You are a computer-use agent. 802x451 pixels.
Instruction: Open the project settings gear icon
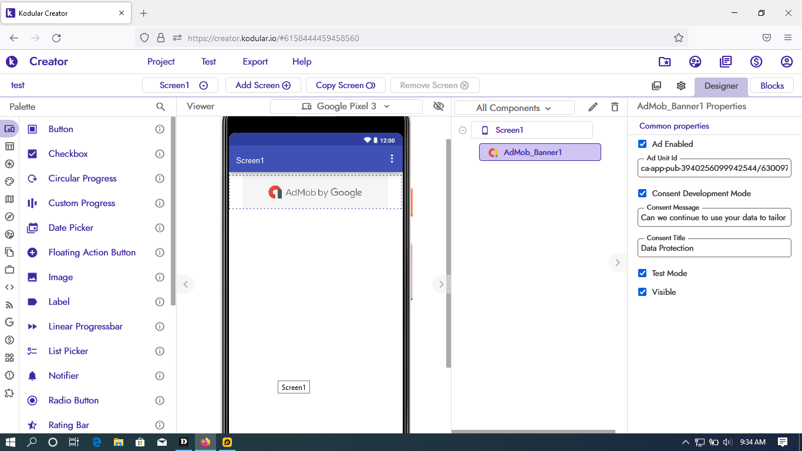click(681, 86)
